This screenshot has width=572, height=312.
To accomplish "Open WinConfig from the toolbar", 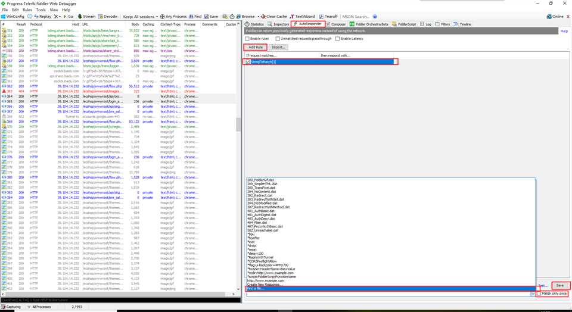I will (13, 17).
